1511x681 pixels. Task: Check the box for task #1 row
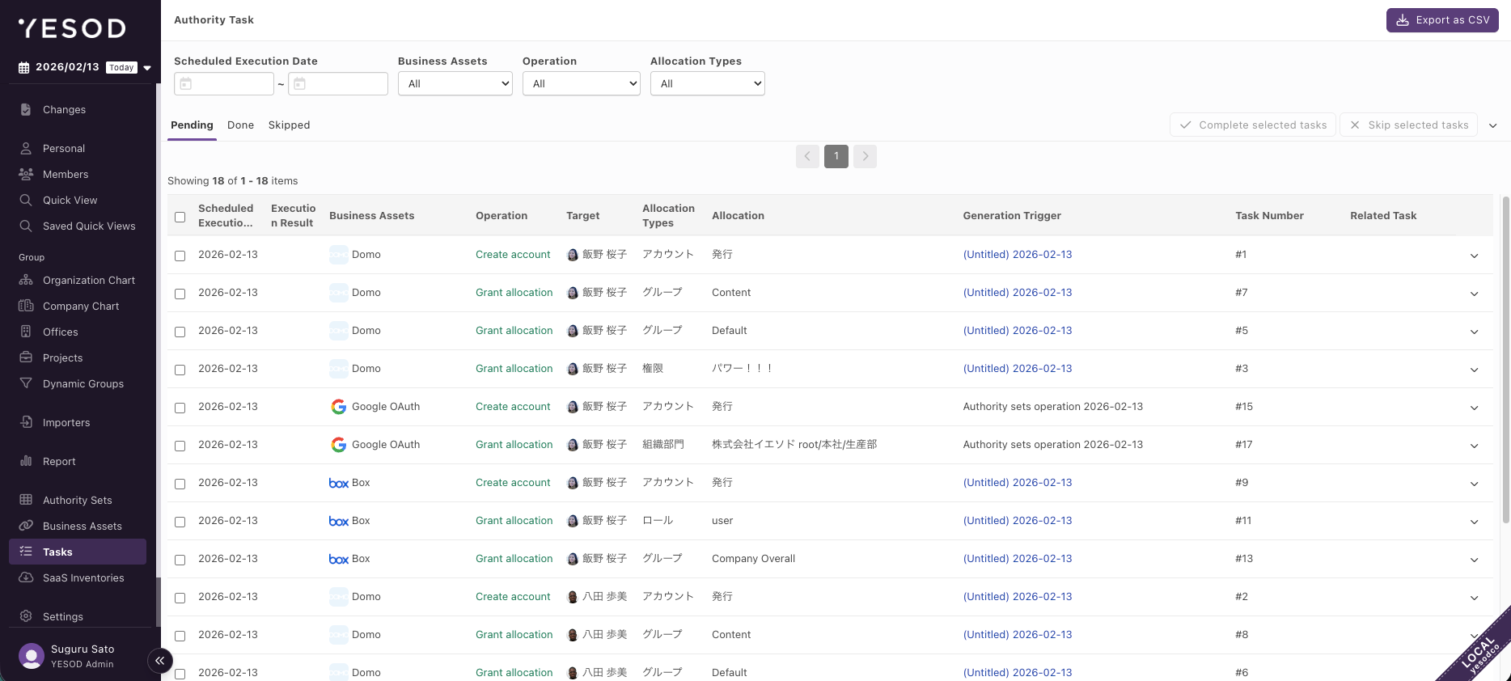click(x=180, y=256)
